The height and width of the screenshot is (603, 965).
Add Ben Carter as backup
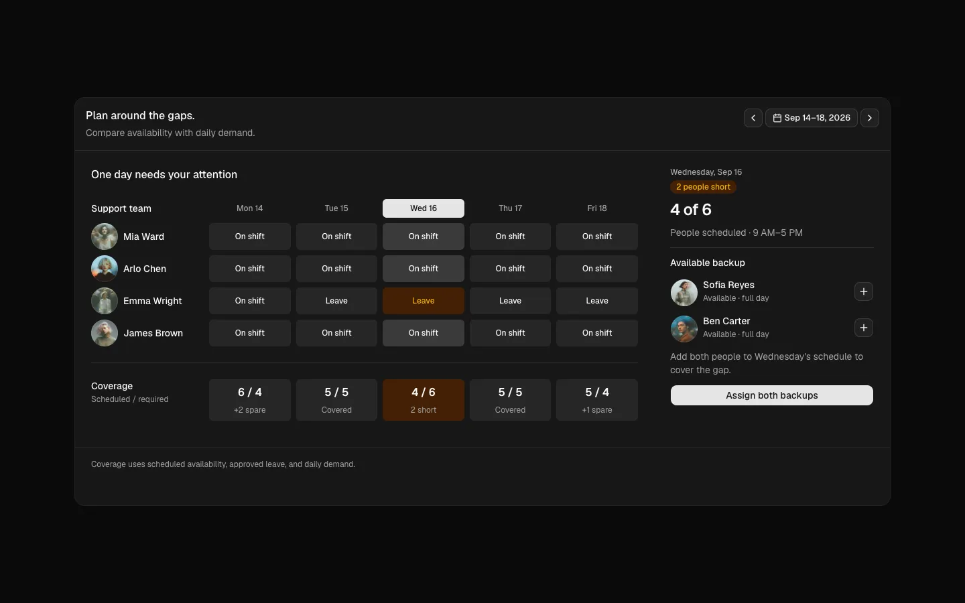864,328
